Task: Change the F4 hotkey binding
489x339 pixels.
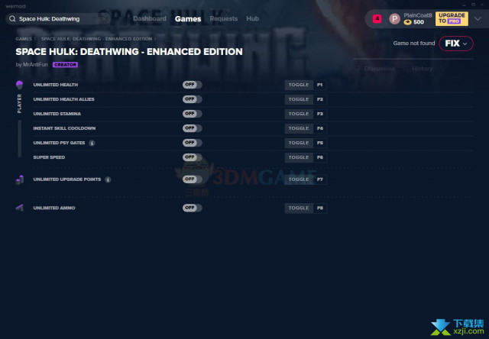Action: click(x=320, y=128)
